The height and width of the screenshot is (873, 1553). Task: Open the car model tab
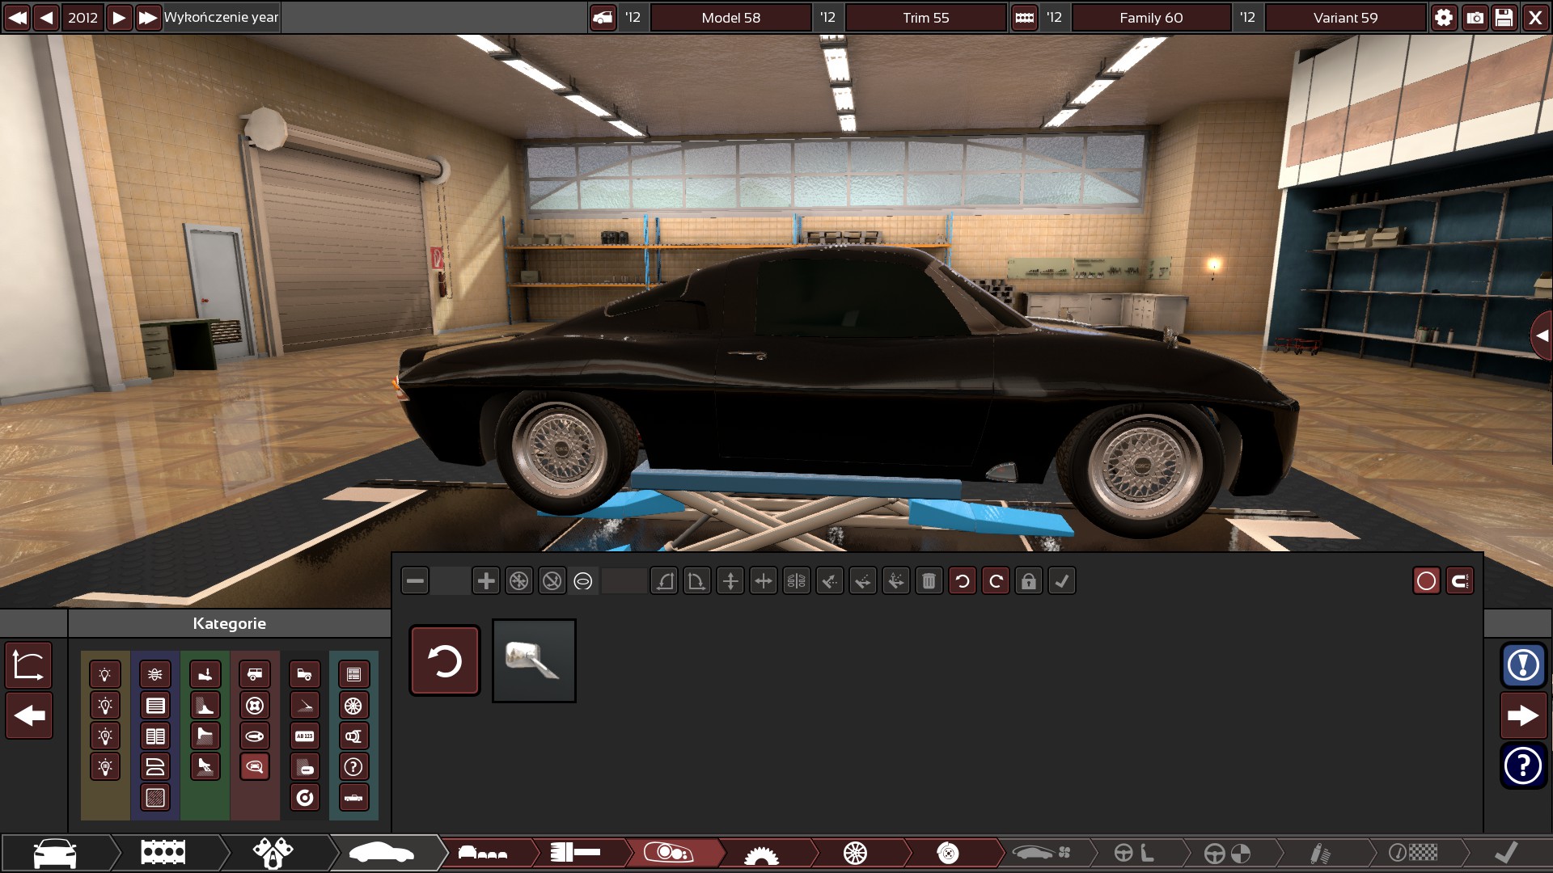coord(55,853)
